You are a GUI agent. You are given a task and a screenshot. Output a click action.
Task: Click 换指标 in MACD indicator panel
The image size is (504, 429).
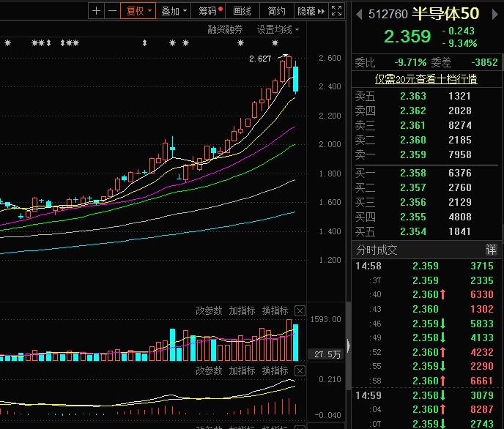pyautogui.click(x=275, y=371)
